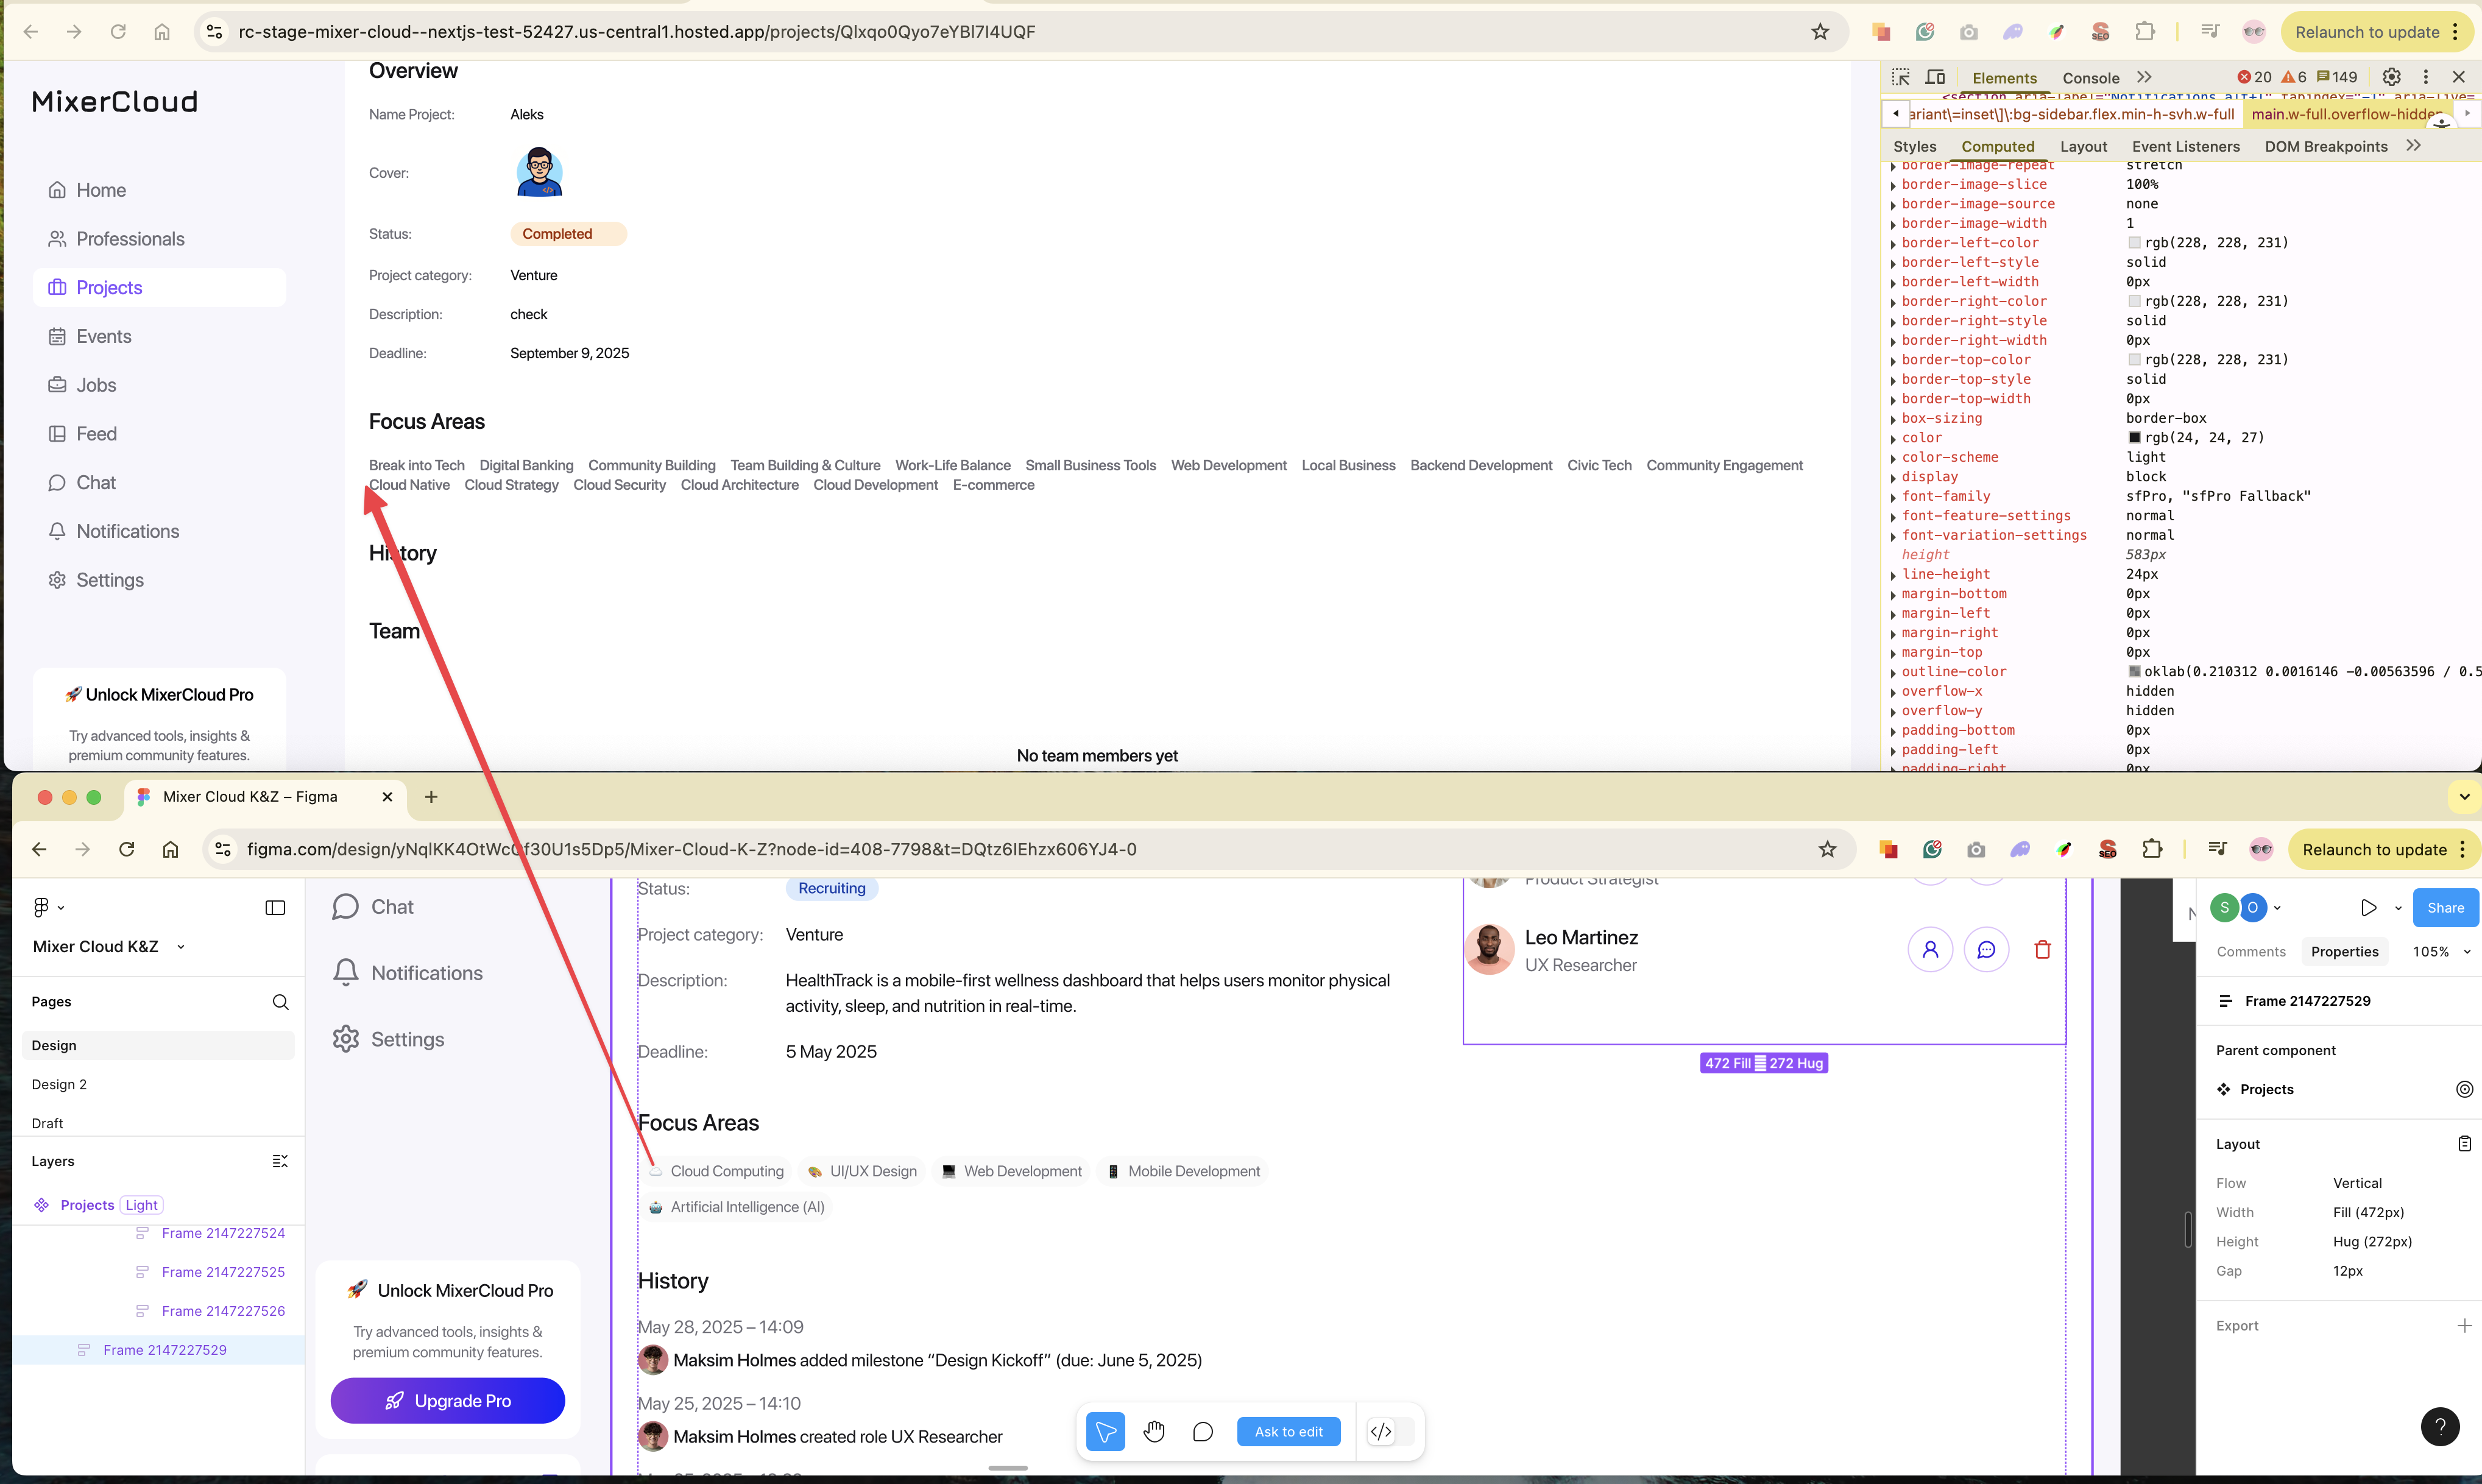Open the Mixer Cloud K&Z file dropdown
The width and height of the screenshot is (2482, 1484).
coord(181,946)
